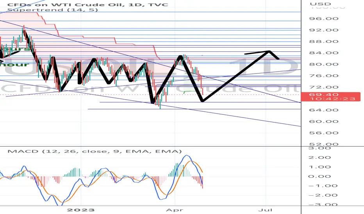Image resolution: width=364 pixels, height=214 pixels.
Task: Click the Jul label on the time axis
Action: click(x=265, y=210)
